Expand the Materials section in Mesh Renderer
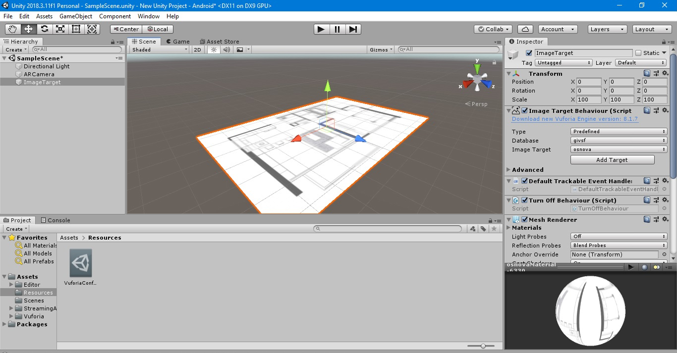Viewport: 677px width, 353px height. click(x=508, y=228)
